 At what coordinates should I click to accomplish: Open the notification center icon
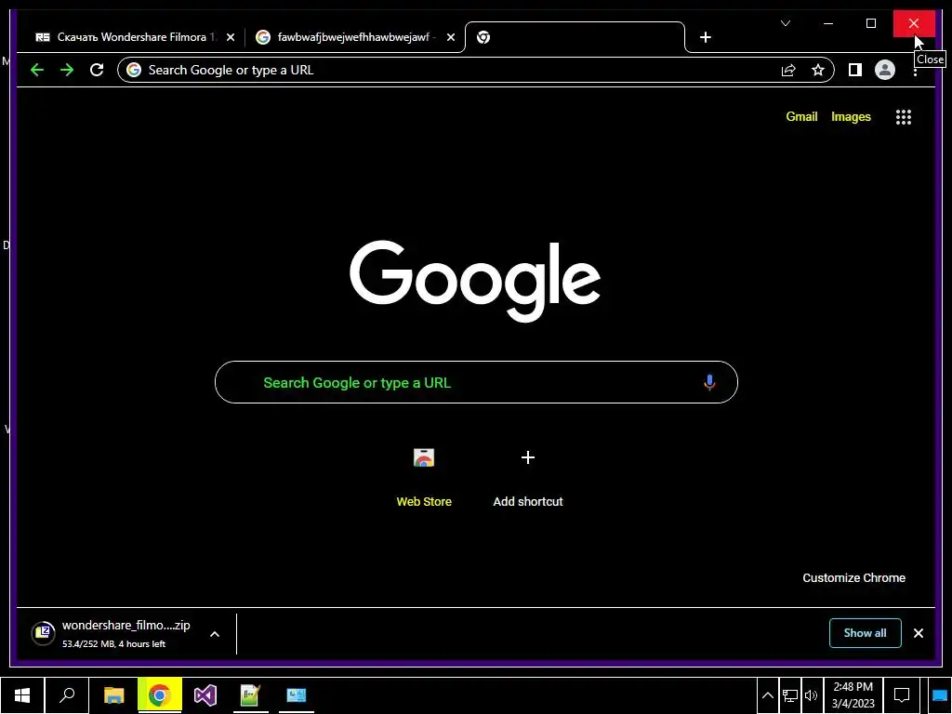coord(902,695)
